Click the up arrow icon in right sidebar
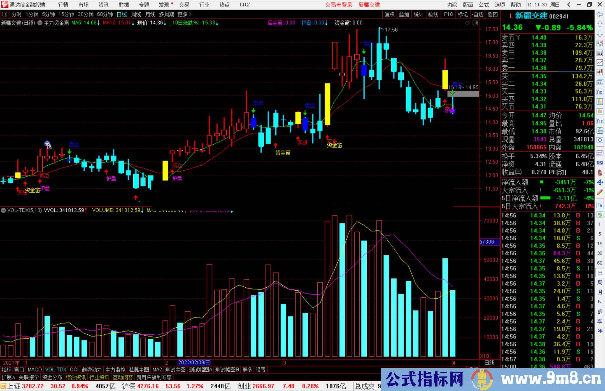This screenshot has height=391, width=605. [600, 24]
